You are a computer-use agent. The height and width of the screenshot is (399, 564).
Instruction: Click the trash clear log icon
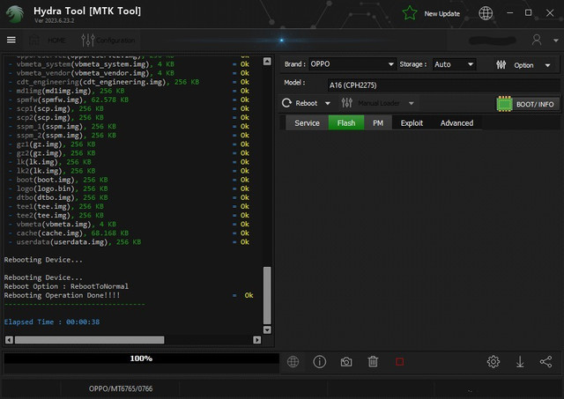pyautogui.click(x=373, y=362)
